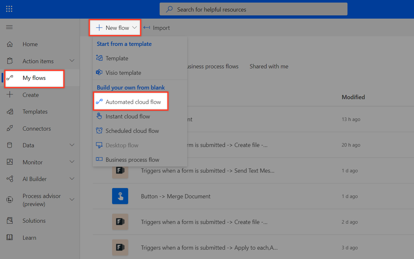Switch to the Shared with me tab
414x259 pixels.
pos(269,66)
